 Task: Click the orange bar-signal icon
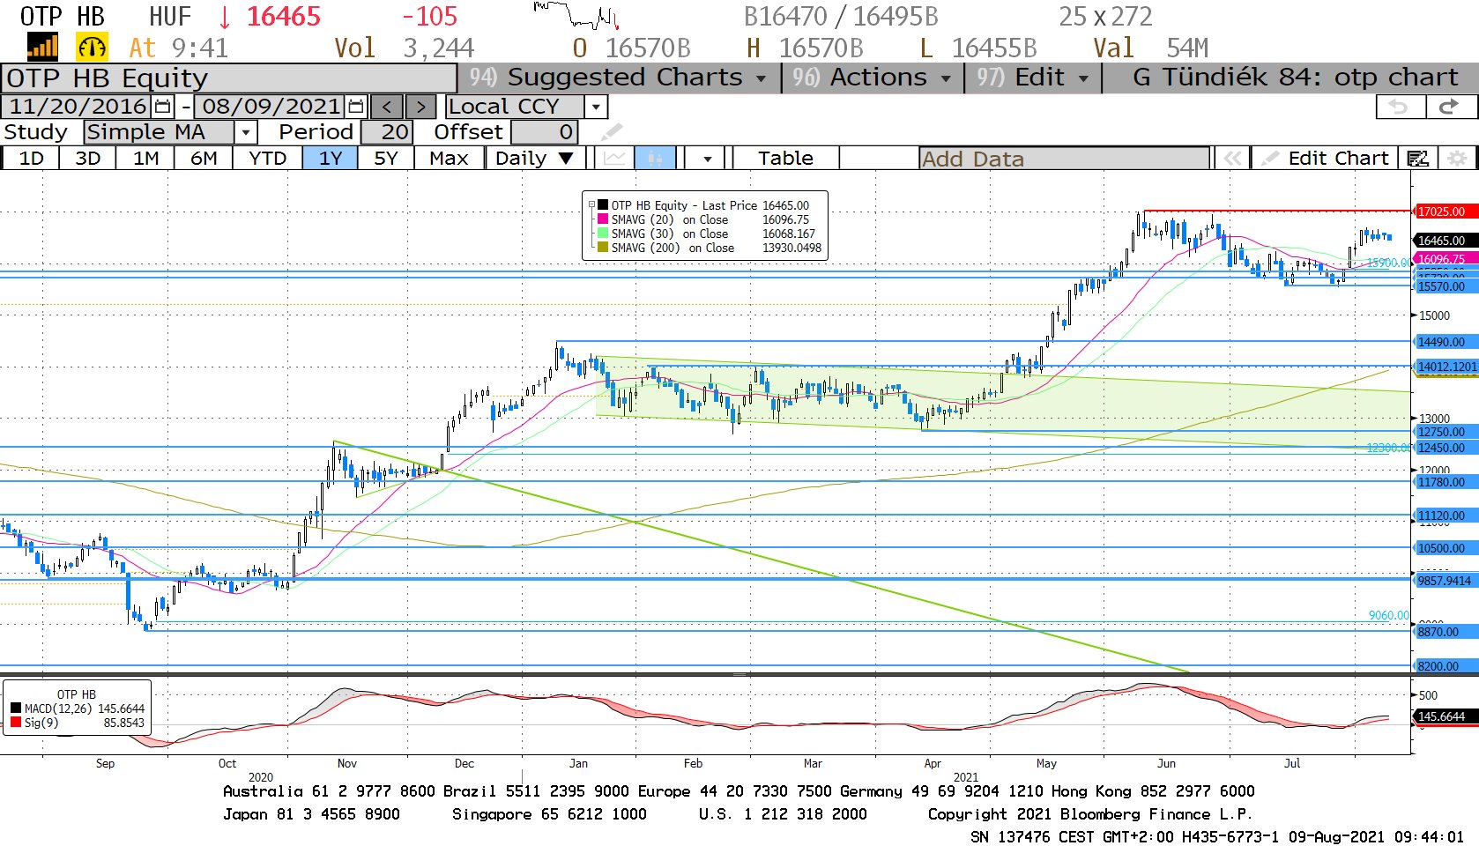click(42, 47)
